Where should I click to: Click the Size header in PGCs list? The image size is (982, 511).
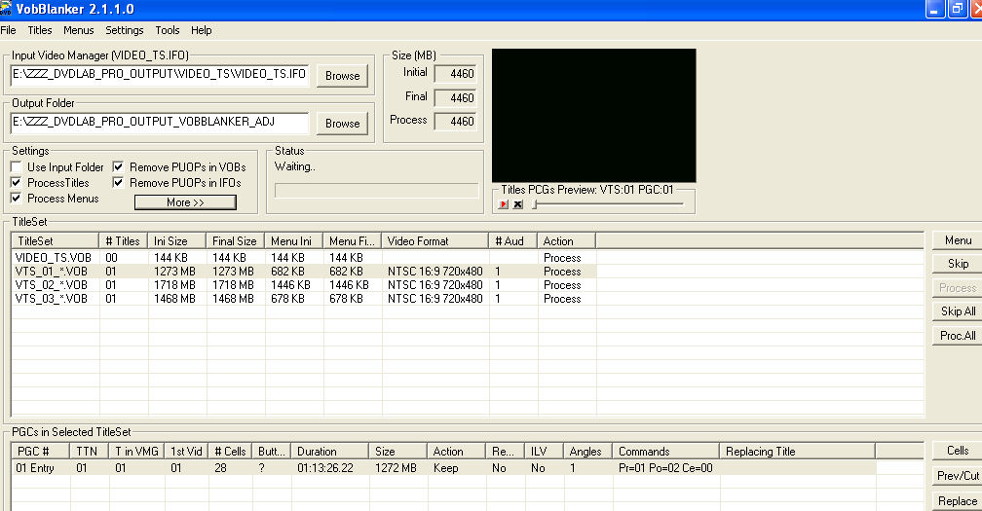(x=397, y=451)
